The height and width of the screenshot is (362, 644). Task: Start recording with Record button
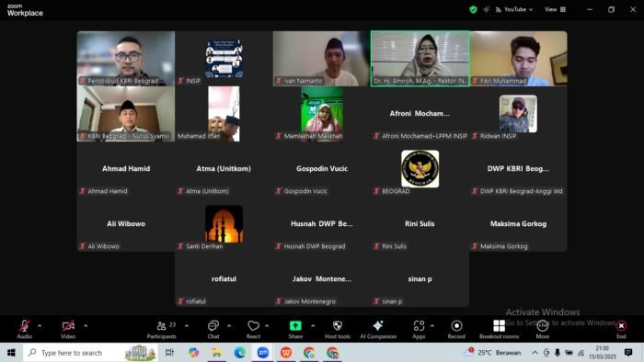click(x=456, y=330)
